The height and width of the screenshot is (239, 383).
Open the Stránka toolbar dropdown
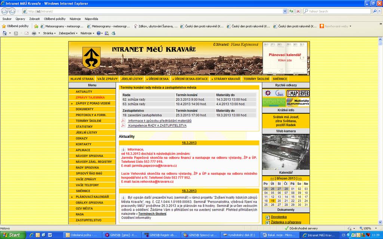49,33
